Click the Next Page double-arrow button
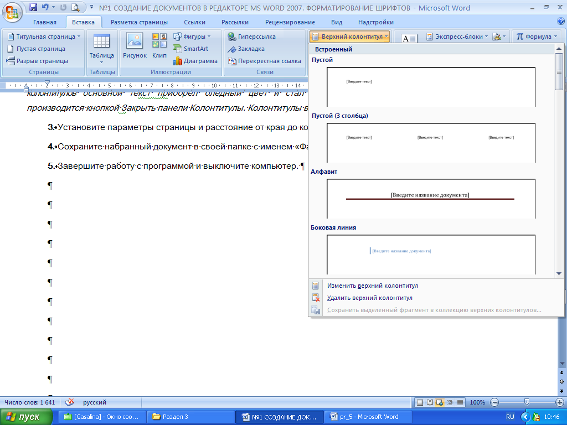Screen dimensions: 567x425 click(x=561, y=391)
